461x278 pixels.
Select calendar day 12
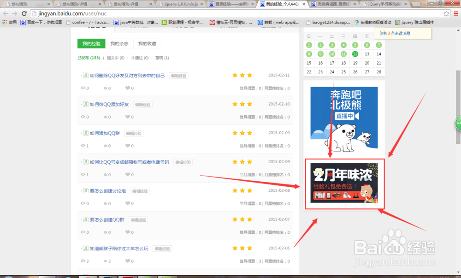(x=355, y=54)
